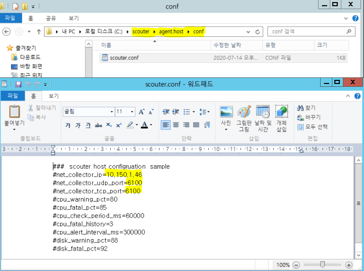
Task: Collapse the WordPad ribbon with the chevron
Action: pyautogui.click(x=348, y=96)
